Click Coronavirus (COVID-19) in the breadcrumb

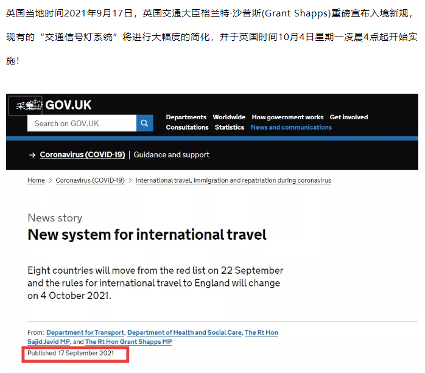pyautogui.click(x=90, y=181)
